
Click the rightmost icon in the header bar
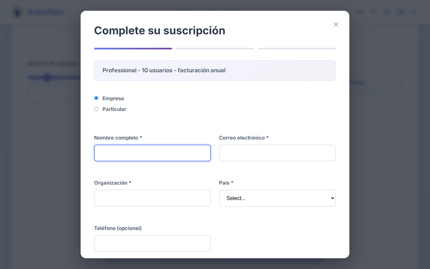pos(414,12)
